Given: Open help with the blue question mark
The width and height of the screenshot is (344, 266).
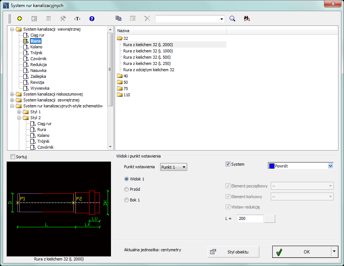Looking at the screenshot, I should click(92, 18).
